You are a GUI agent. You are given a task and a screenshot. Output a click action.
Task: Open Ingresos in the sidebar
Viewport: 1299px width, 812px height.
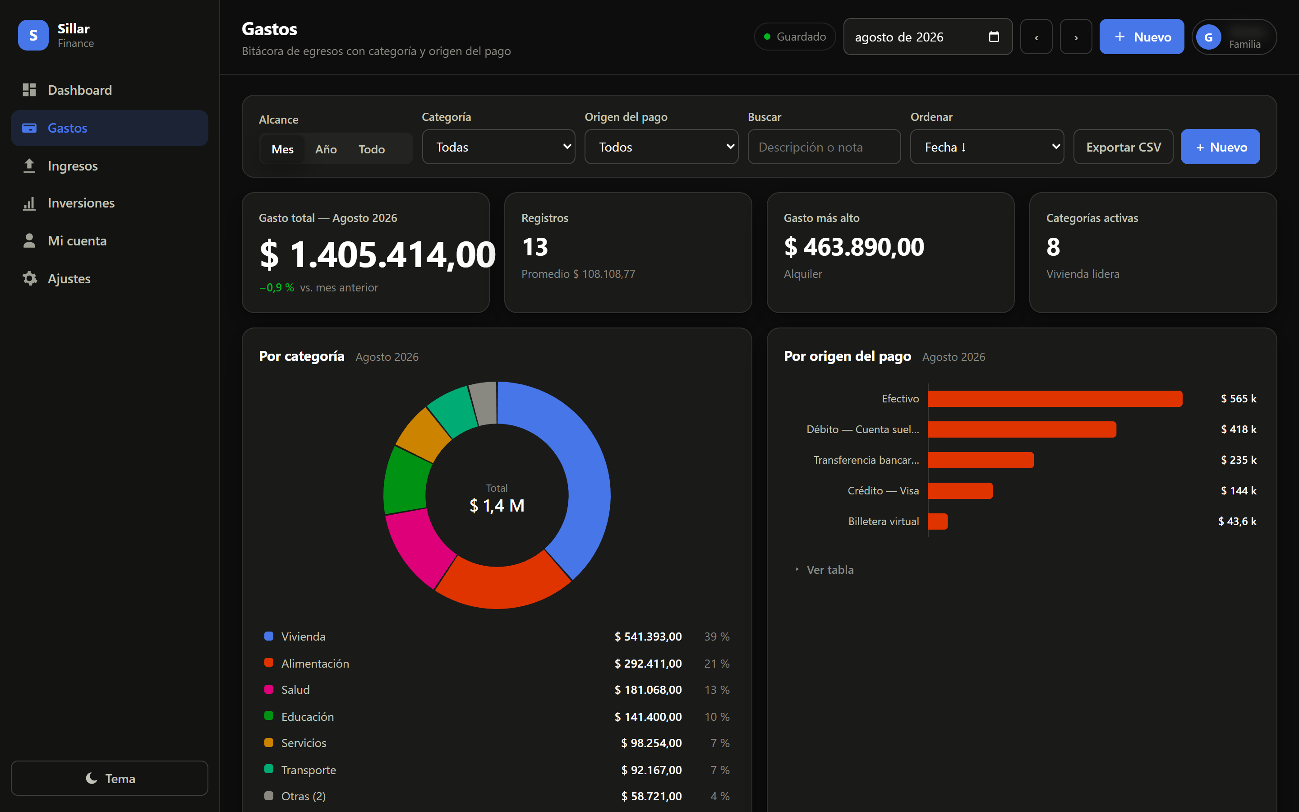[x=110, y=166]
